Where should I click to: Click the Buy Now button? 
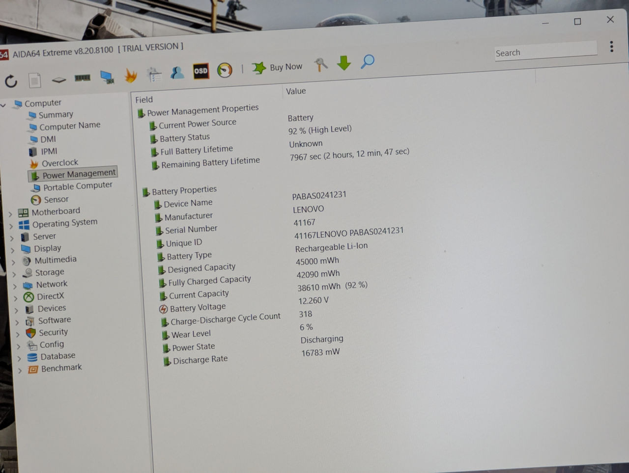pyautogui.click(x=278, y=67)
